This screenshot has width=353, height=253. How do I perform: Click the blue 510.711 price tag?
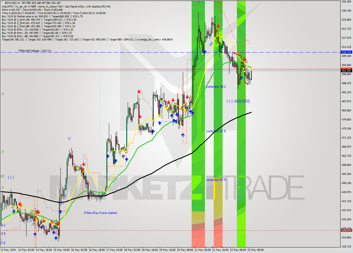pos(346,52)
